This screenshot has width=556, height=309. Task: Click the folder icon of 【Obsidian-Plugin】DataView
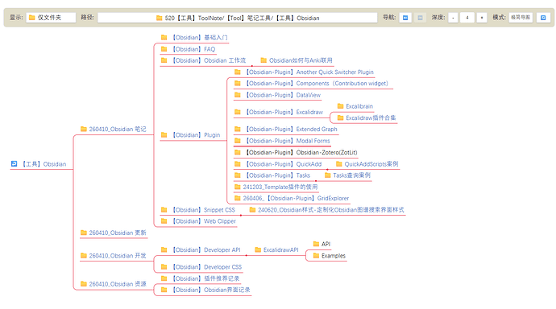[238, 94]
